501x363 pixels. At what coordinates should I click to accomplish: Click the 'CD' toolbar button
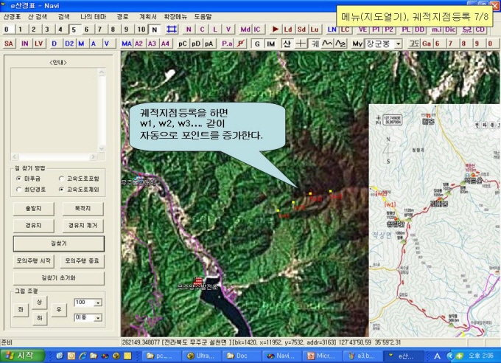pos(480,30)
